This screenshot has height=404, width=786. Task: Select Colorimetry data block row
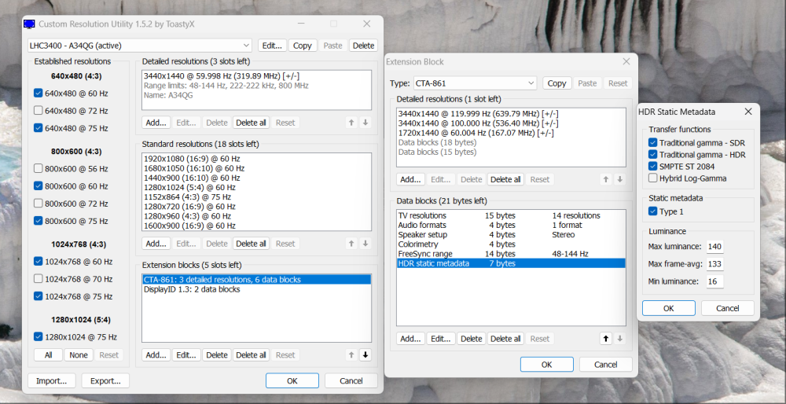(511, 244)
